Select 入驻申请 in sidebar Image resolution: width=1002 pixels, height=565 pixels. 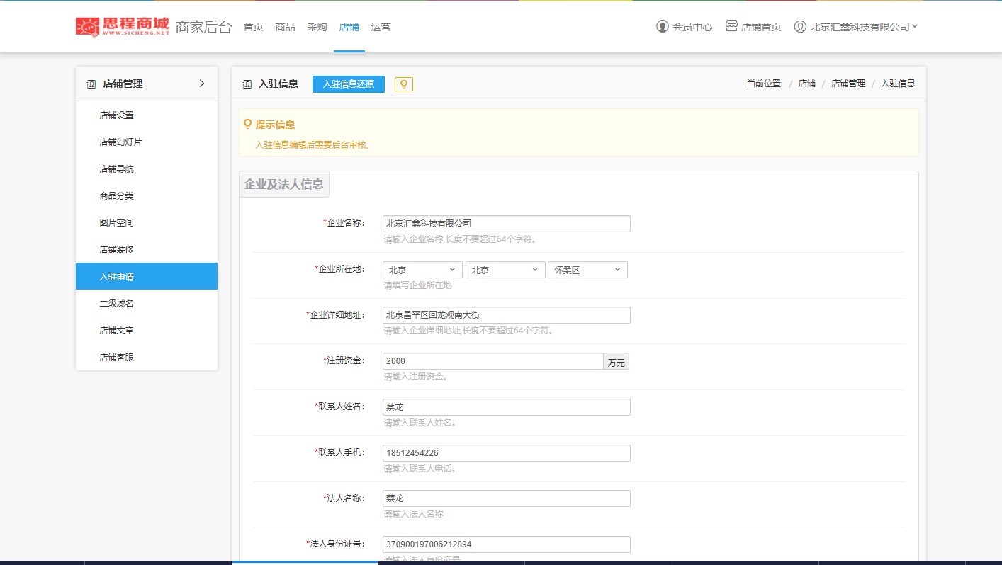147,276
